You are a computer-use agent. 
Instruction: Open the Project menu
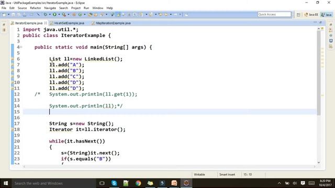75,8
